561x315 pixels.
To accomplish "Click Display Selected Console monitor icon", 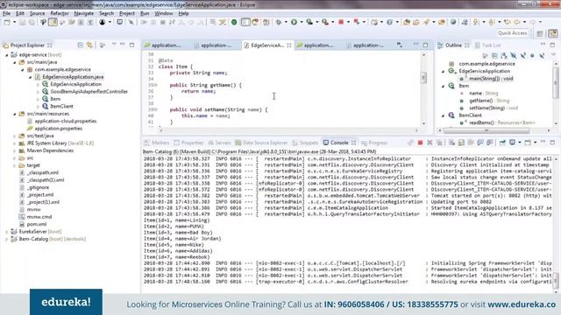I will coord(512,143).
